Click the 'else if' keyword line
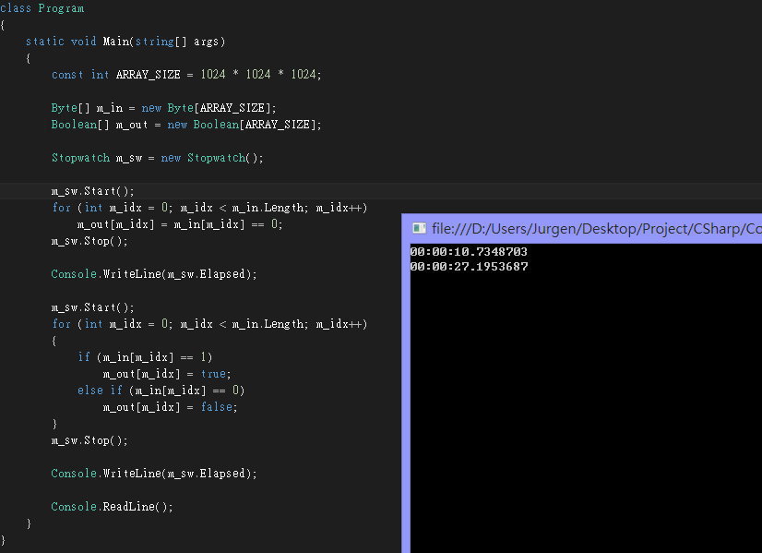The image size is (762, 553). [x=161, y=391]
